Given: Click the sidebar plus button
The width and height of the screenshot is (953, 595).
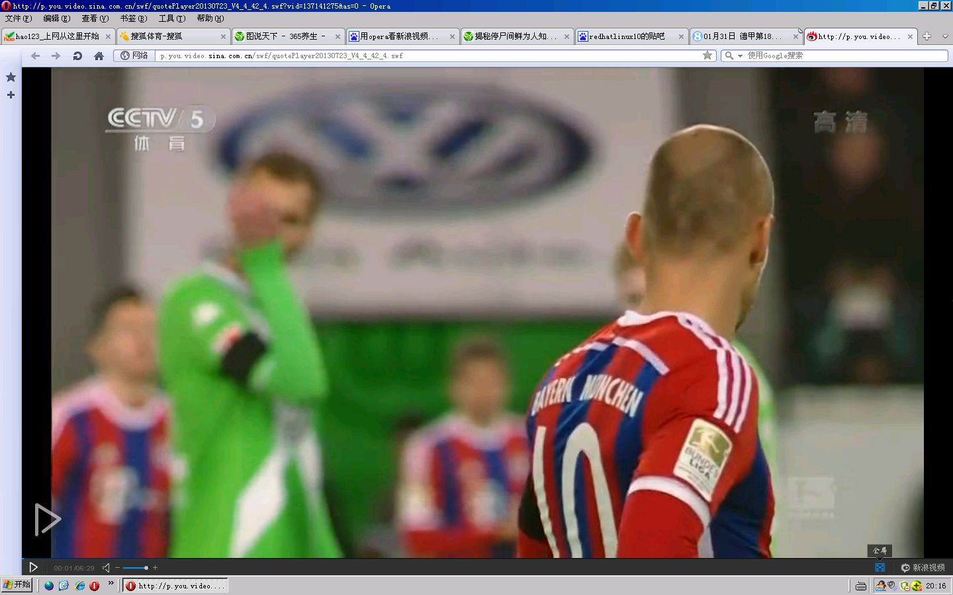Looking at the screenshot, I should click(11, 95).
